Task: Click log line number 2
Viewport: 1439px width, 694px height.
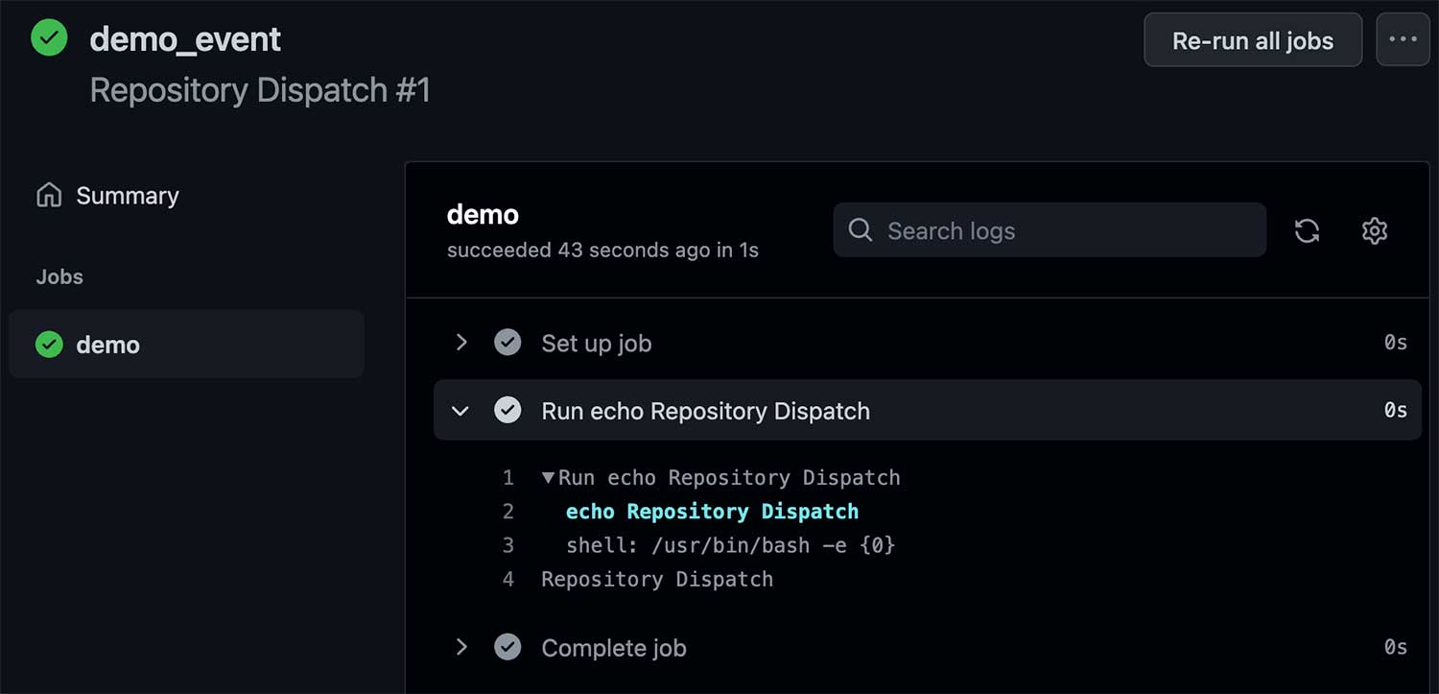Action: pos(508,512)
